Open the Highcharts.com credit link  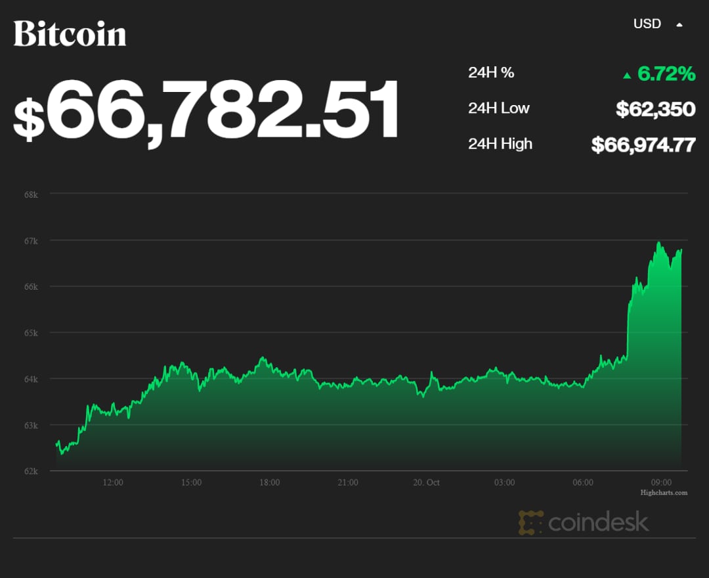664,493
